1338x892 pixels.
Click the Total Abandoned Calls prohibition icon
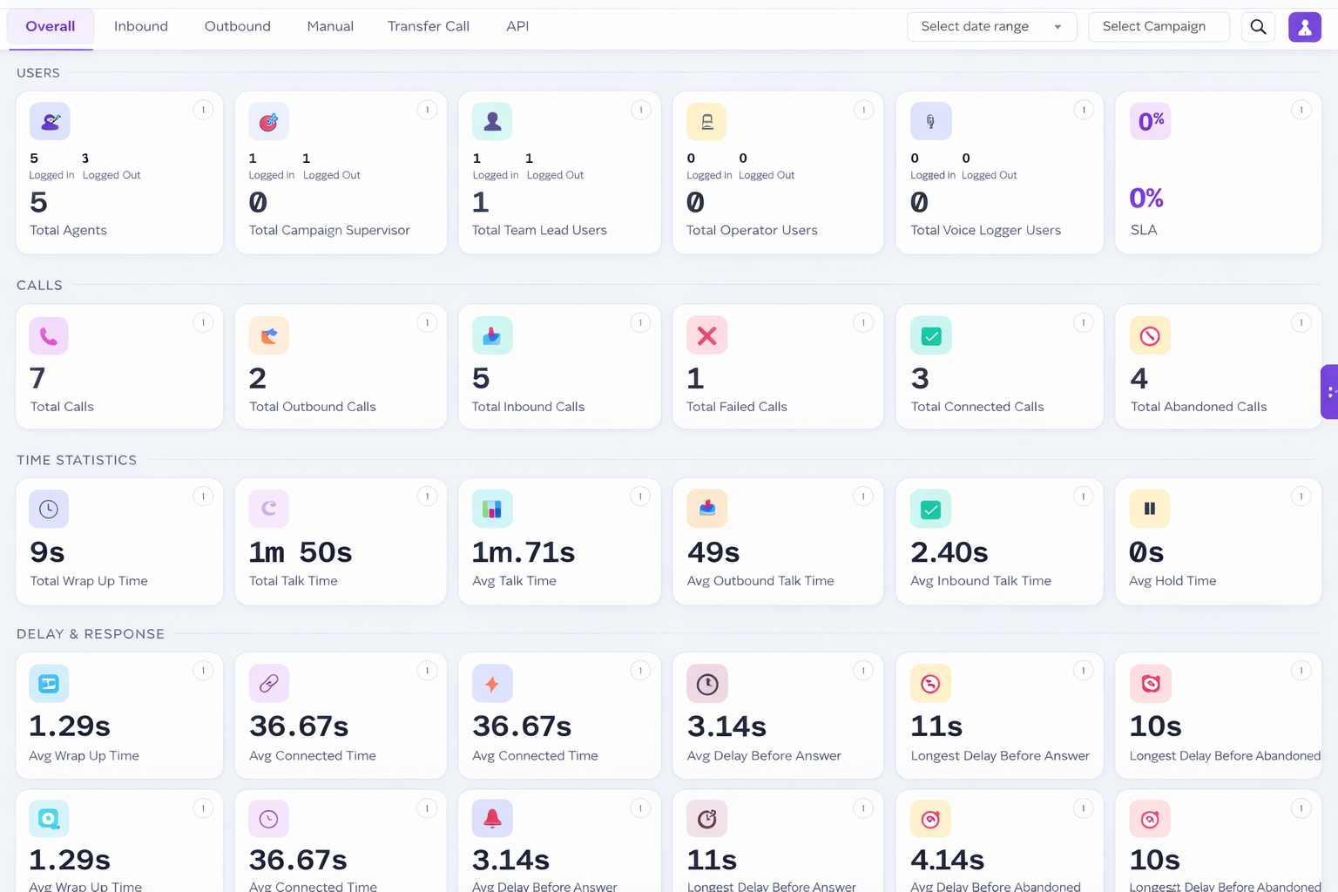tap(1149, 335)
